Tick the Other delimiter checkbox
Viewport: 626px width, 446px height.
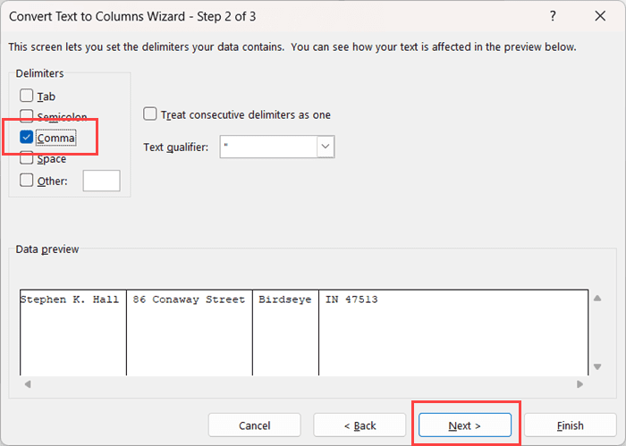click(27, 180)
